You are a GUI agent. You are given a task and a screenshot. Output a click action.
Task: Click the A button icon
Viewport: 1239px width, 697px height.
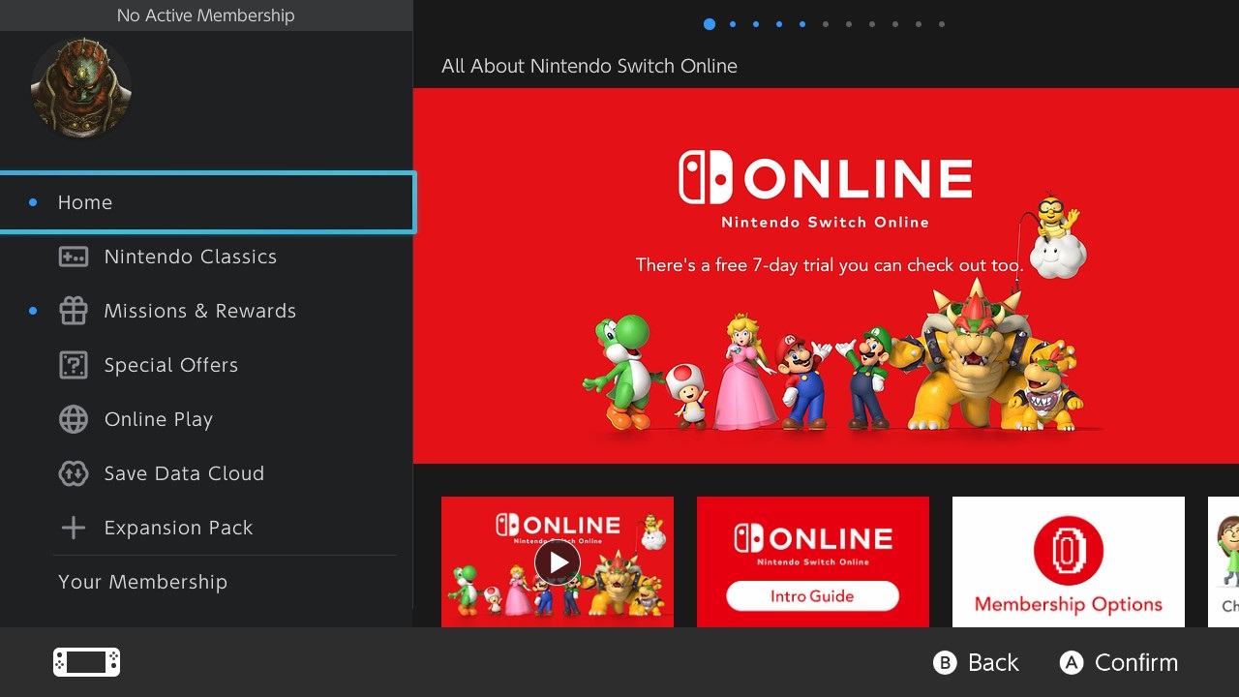(1071, 662)
